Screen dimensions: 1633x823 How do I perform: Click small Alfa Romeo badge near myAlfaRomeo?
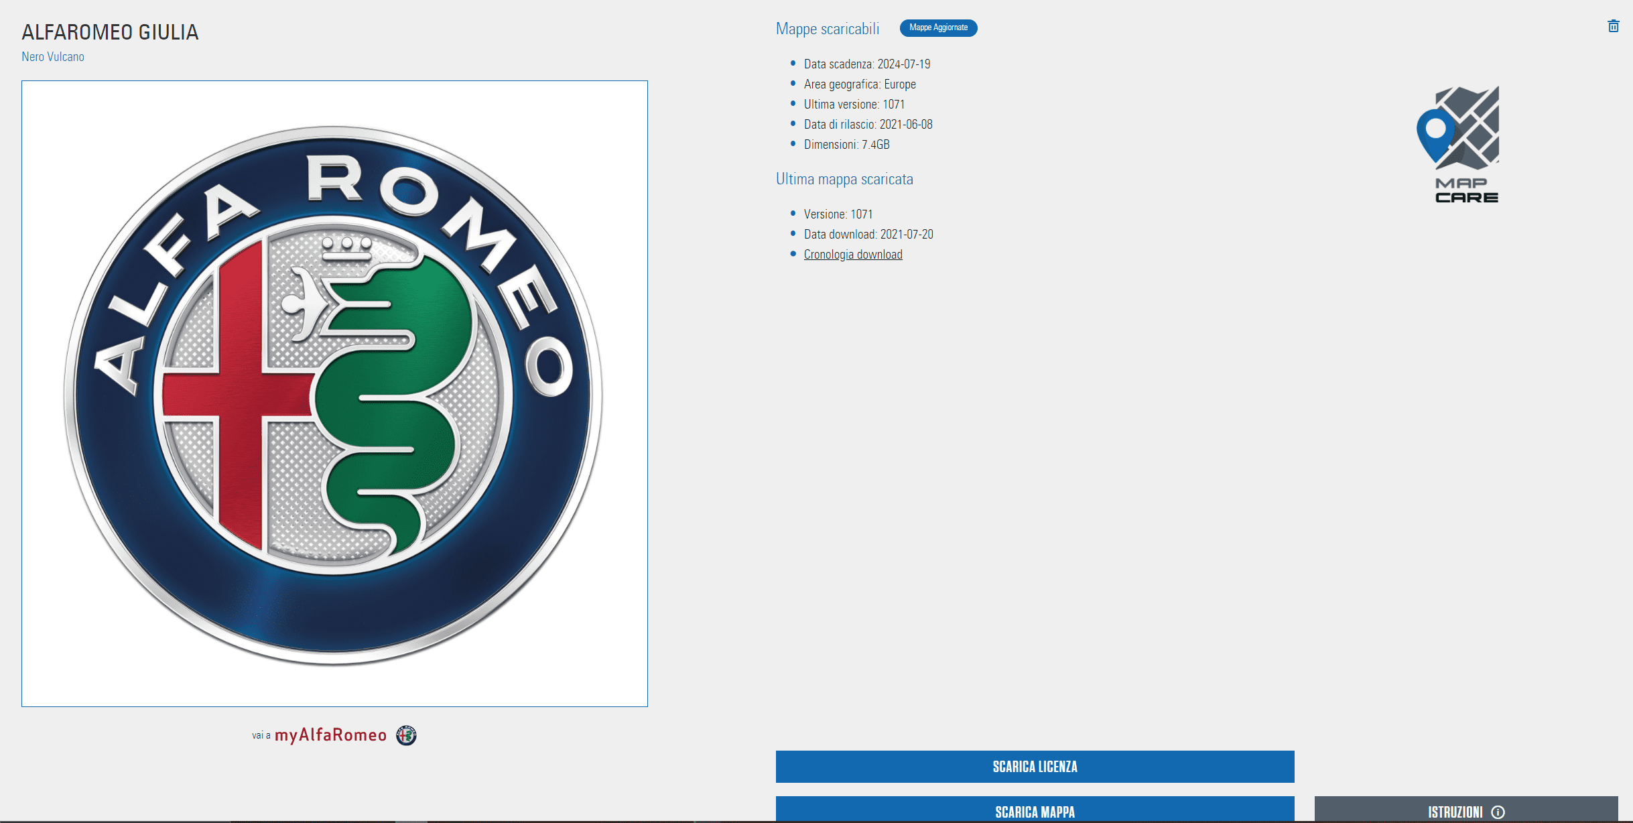tap(406, 735)
